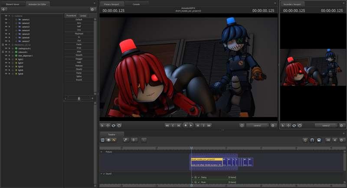
Task: Click screen manipulator icon in secondary viewport
Action: (x=300, y=126)
